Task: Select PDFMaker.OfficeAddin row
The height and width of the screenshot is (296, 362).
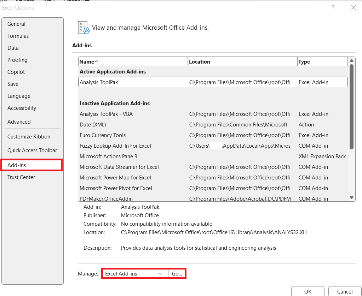Action: pos(213,198)
